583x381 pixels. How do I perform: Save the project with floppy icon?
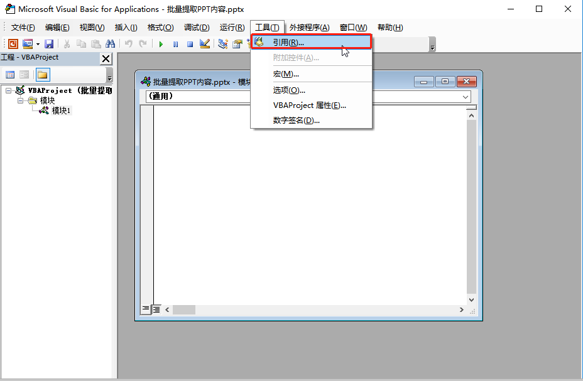click(49, 44)
